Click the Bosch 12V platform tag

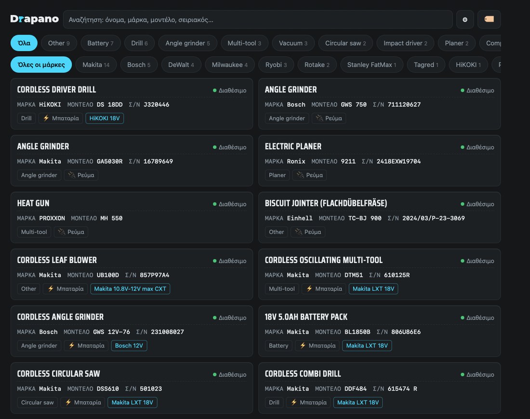(129, 345)
